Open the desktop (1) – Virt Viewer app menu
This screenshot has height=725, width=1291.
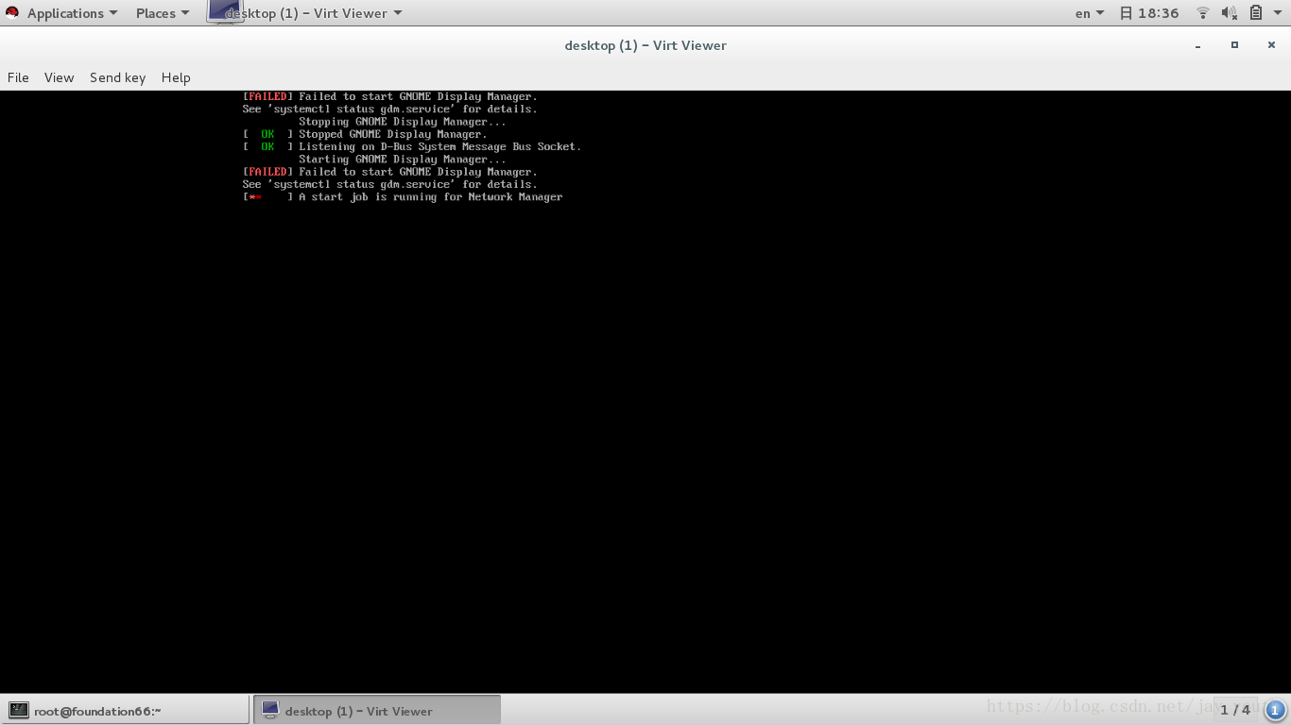314,13
